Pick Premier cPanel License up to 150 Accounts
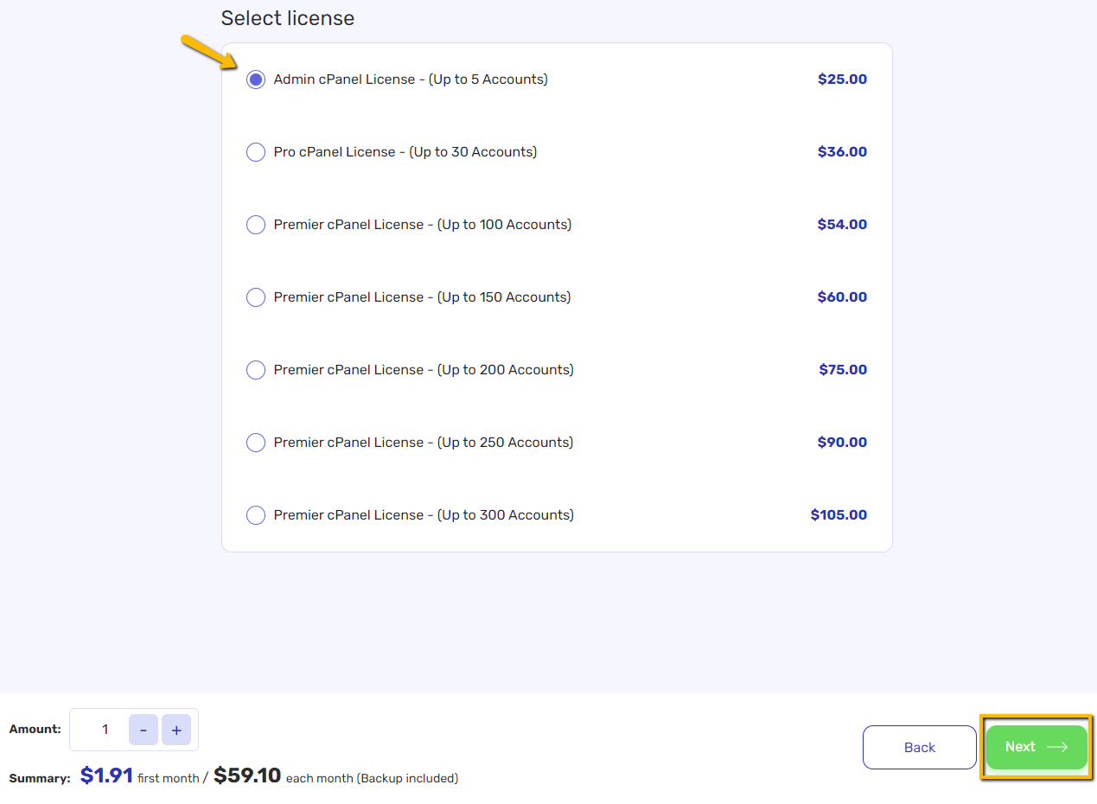This screenshot has height=804, width=1097. 256,297
